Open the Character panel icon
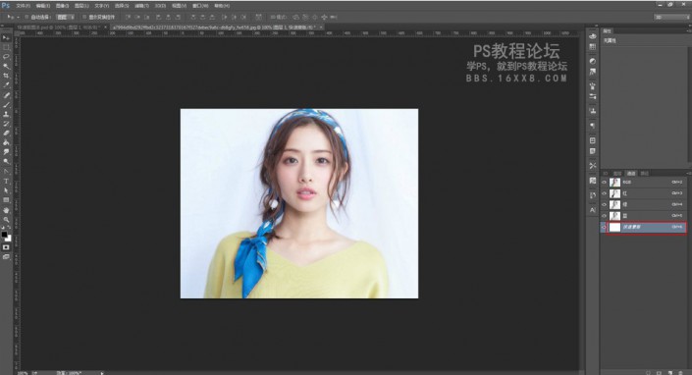 point(593,210)
